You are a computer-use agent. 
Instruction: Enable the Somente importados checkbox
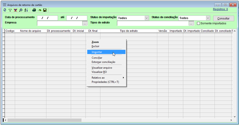[x=198, y=23]
